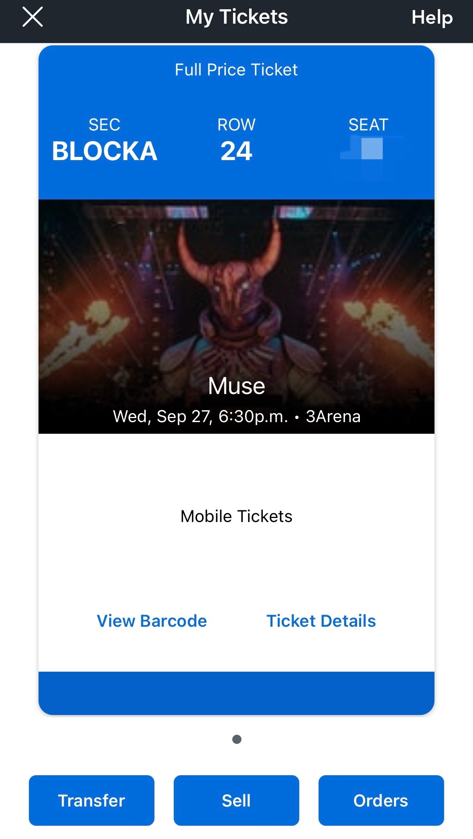Tap the My Tickets title

pyautogui.click(x=237, y=17)
